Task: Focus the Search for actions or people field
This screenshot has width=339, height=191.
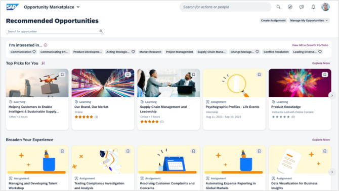Action: pyautogui.click(x=225, y=7)
